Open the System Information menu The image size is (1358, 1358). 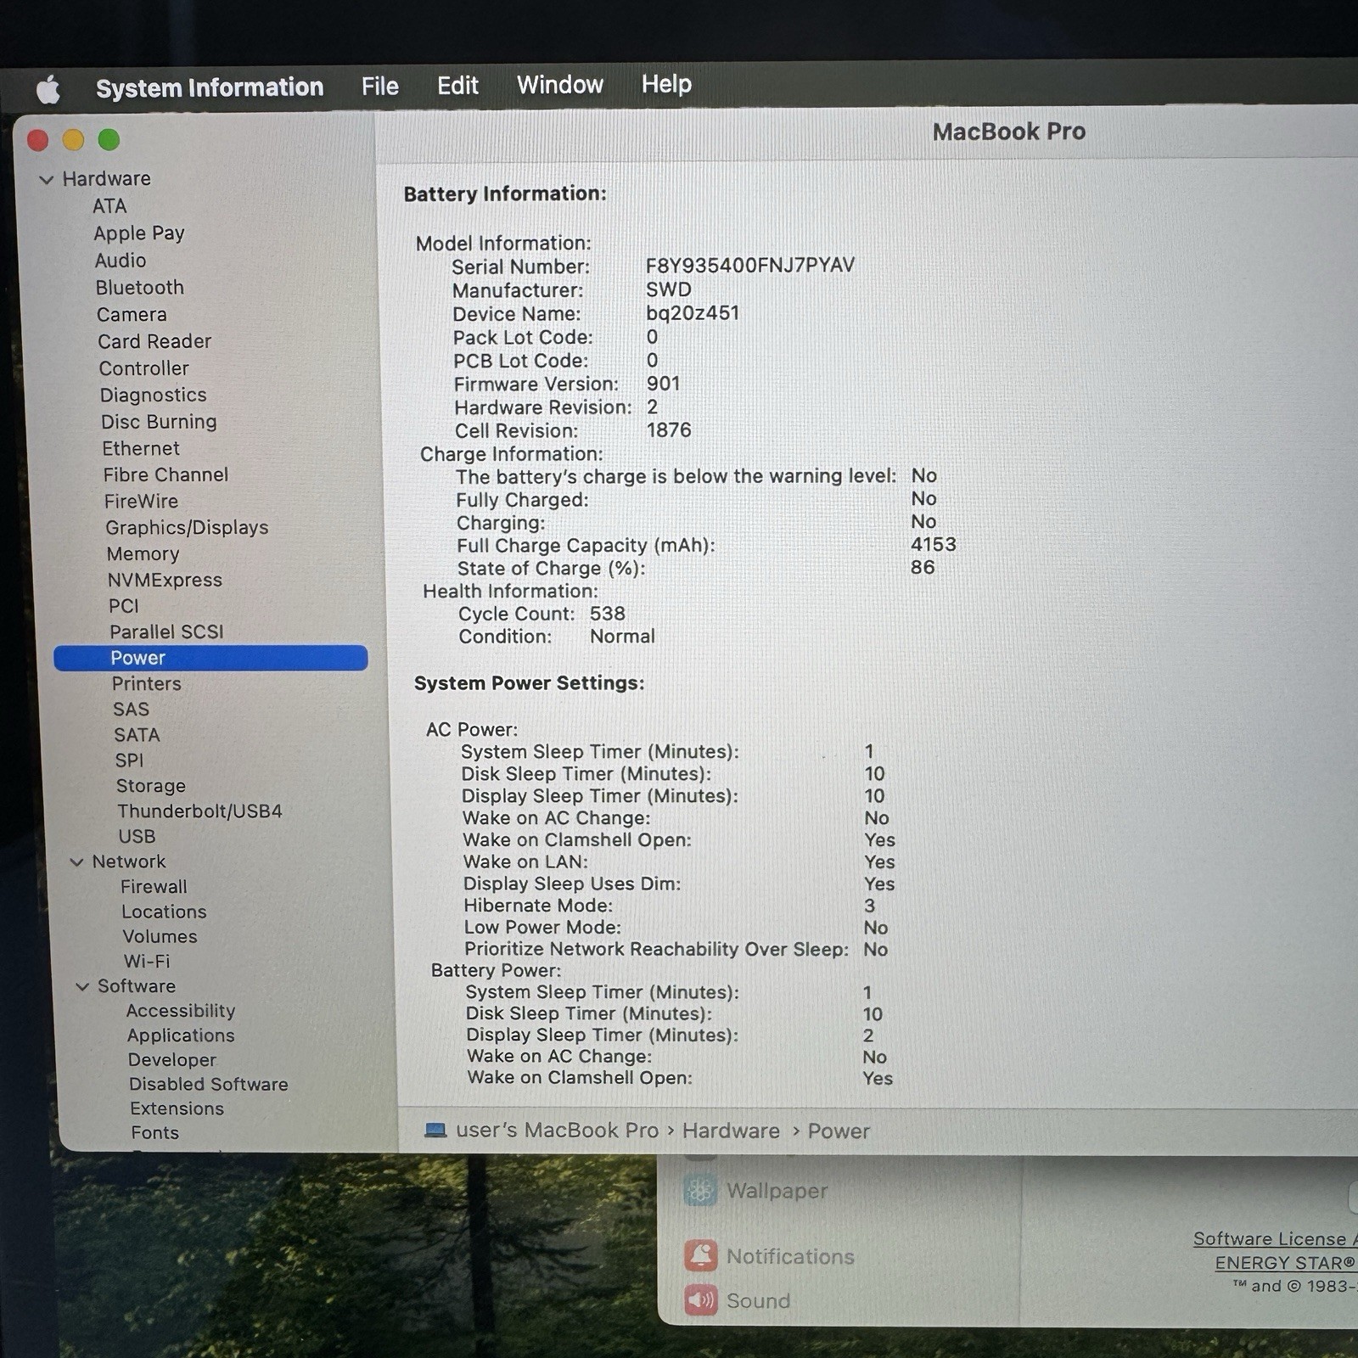[x=210, y=87]
